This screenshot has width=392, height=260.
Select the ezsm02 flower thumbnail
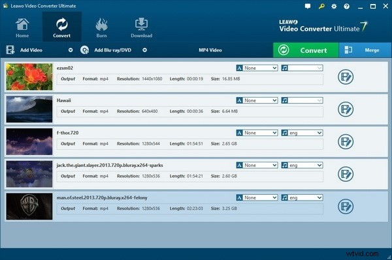tap(29, 77)
